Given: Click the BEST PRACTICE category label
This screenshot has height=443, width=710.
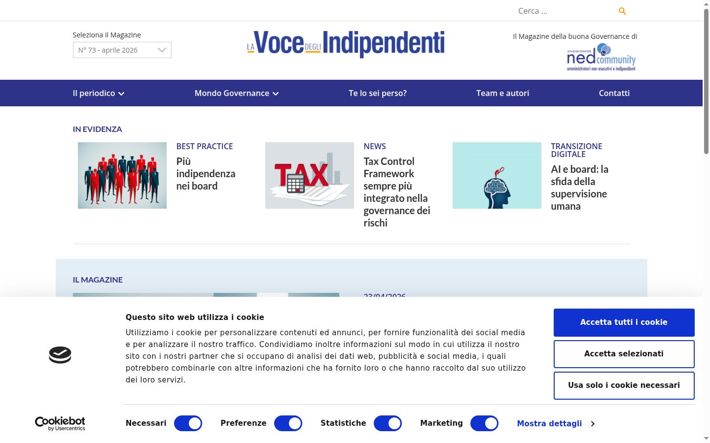Looking at the screenshot, I should tap(205, 146).
